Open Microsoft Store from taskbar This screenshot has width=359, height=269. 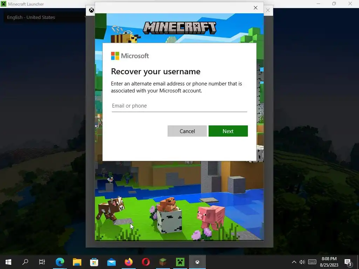pyautogui.click(x=94, y=262)
